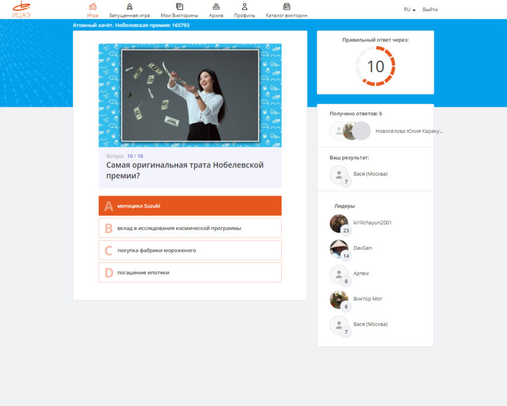Select answer A мотоцикл Suzuki
The width and height of the screenshot is (507, 406).
(x=190, y=206)
